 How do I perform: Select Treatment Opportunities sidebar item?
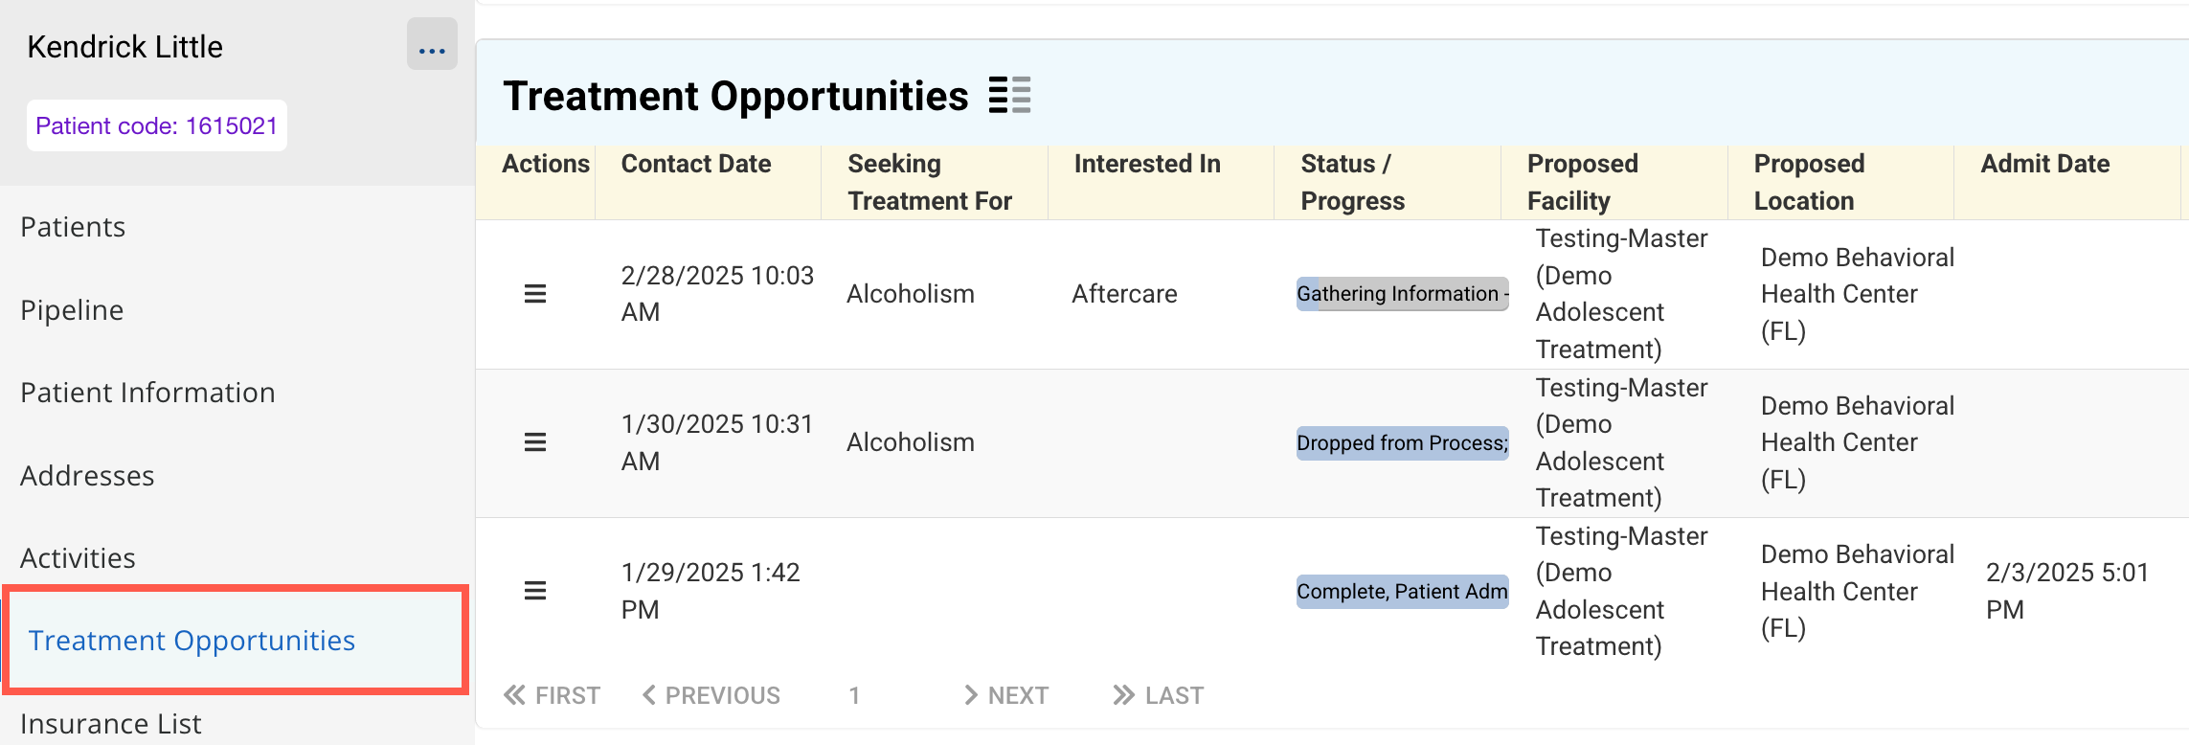pyautogui.click(x=192, y=641)
